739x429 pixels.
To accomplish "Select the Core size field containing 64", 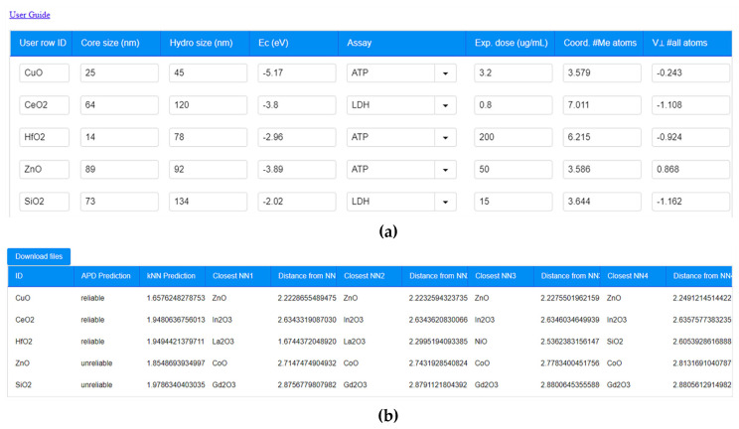I will point(119,105).
